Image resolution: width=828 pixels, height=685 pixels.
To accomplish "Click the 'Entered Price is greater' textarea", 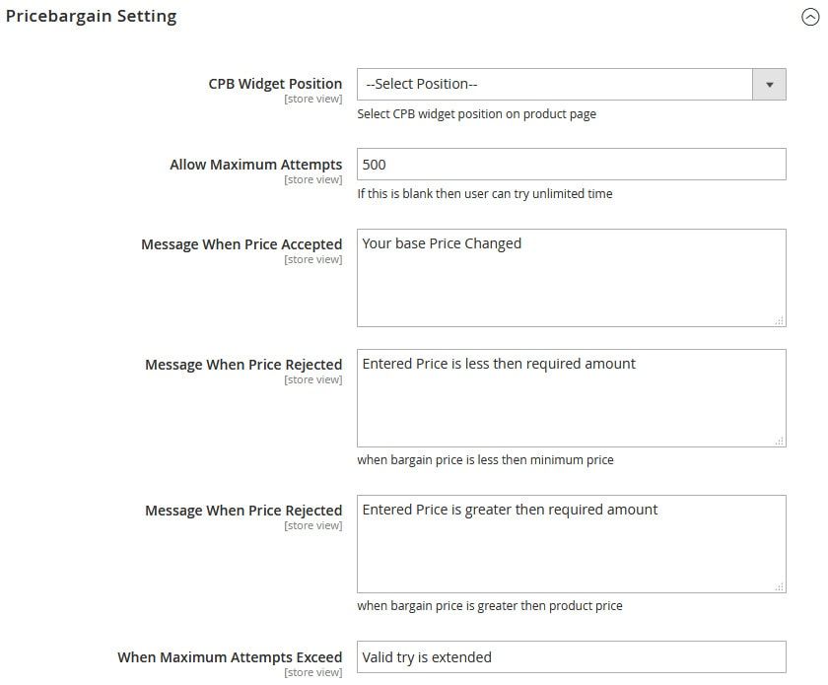I will tap(571, 544).
